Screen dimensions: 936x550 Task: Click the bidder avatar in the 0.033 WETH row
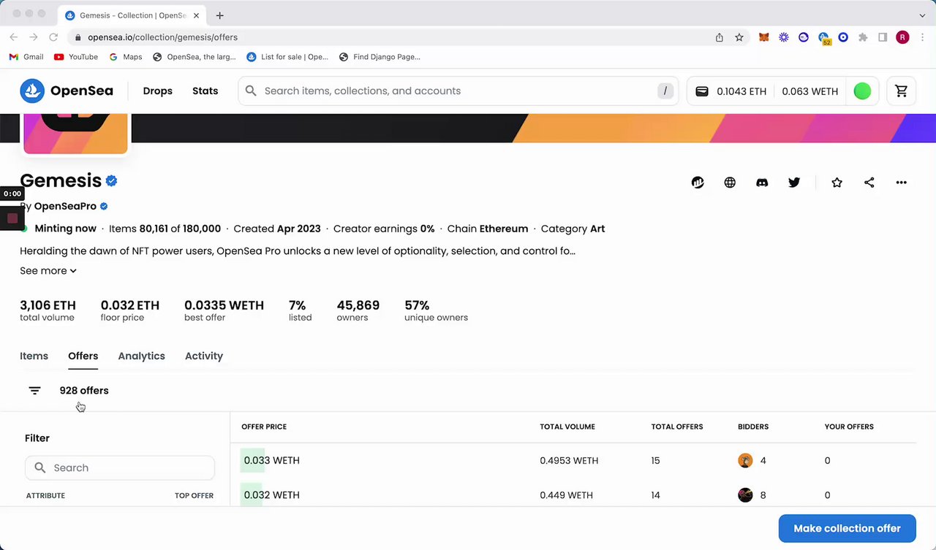(745, 460)
